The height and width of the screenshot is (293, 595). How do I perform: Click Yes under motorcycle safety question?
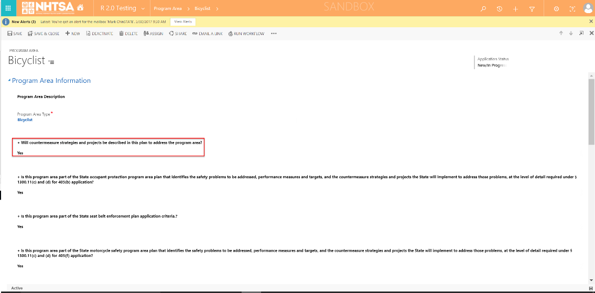(20, 266)
